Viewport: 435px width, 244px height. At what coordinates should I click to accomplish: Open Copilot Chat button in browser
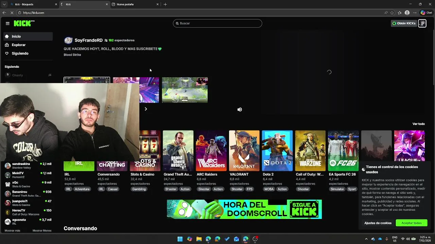point(426,13)
